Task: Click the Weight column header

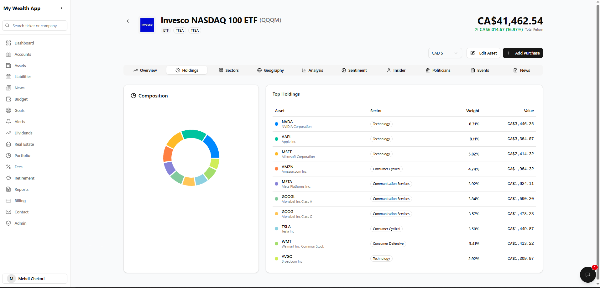Action: 472,111
